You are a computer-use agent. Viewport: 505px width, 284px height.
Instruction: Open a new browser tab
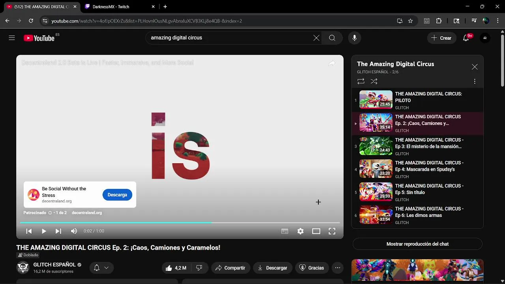[165, 7]
